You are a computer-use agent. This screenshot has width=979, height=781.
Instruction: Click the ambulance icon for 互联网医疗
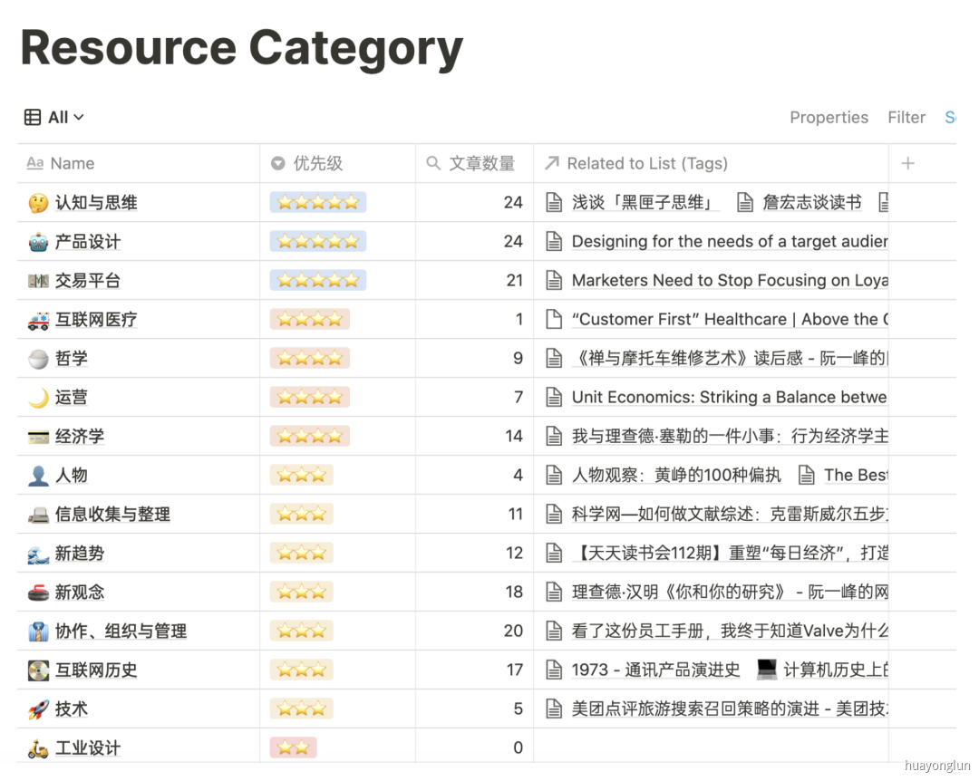point(38,320)
